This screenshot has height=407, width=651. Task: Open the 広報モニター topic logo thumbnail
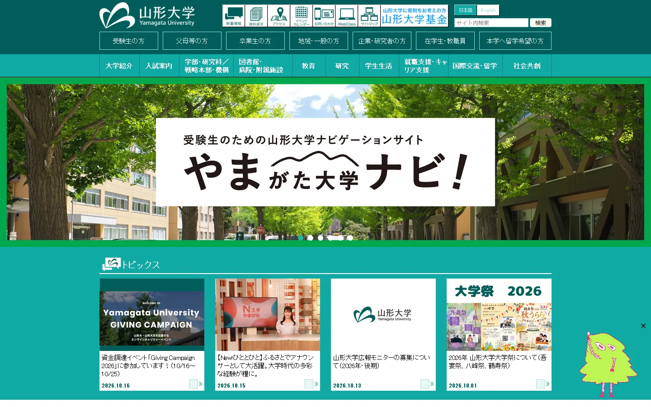point(383,315)
